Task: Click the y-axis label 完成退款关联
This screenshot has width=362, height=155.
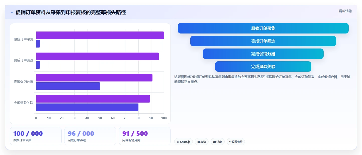Action: (24, 103)
